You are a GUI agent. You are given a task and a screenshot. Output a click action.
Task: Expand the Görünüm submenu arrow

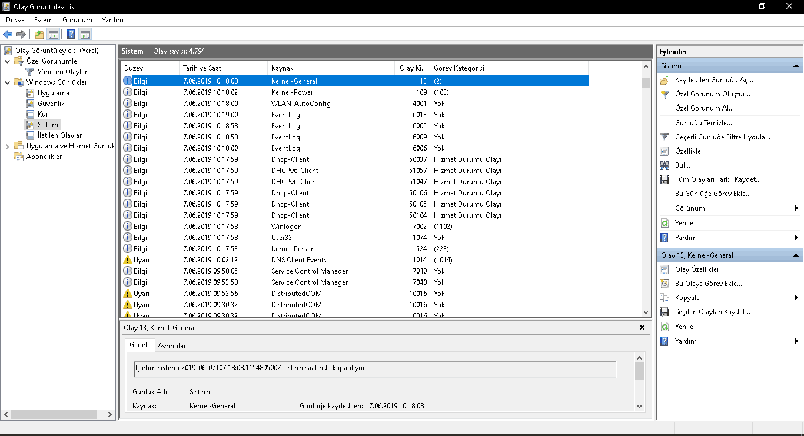[796, 208]
